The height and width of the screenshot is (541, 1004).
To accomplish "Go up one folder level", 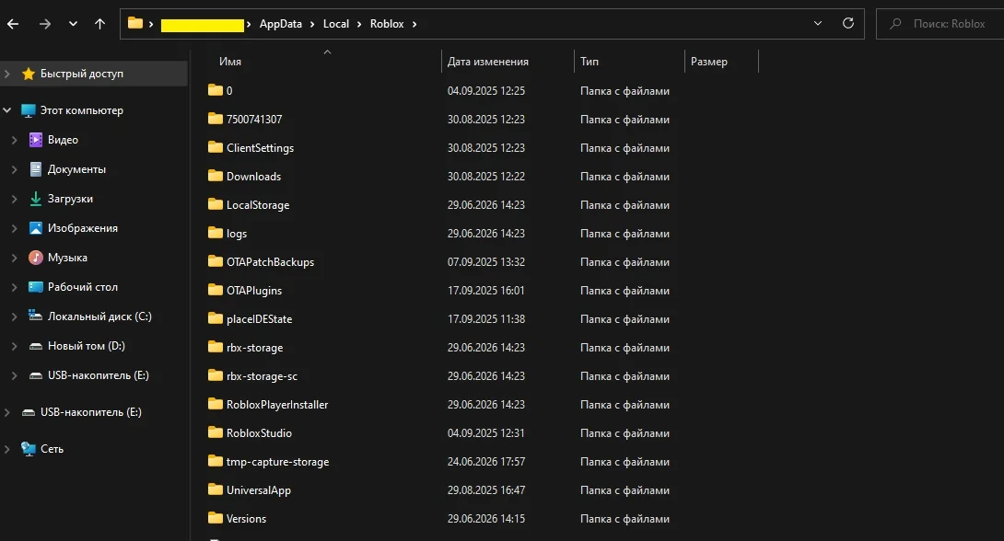I will click(x=99, y=24).
